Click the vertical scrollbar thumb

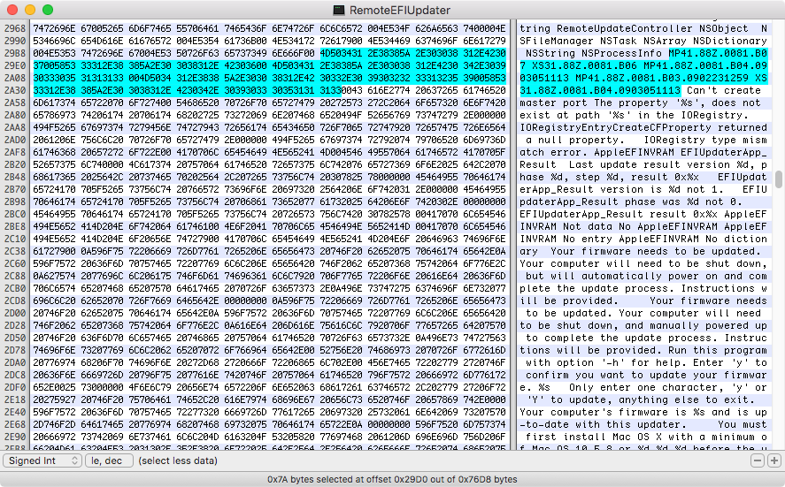click(779, 179)
